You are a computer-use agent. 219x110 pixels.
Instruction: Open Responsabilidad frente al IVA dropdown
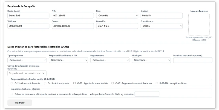[68, 60]
